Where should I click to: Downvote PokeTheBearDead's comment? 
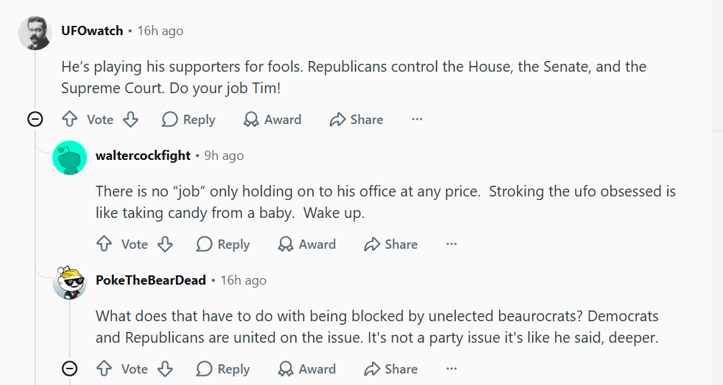(x=165, y=369)
